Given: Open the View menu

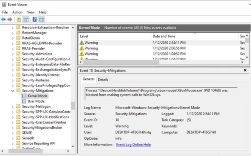Looking at the screenshot, I should pyautogui.click(x=31, y=12).
